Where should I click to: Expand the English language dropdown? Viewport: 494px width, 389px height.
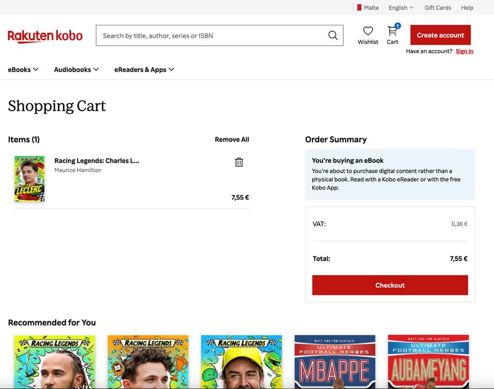(x=401, y=8)
